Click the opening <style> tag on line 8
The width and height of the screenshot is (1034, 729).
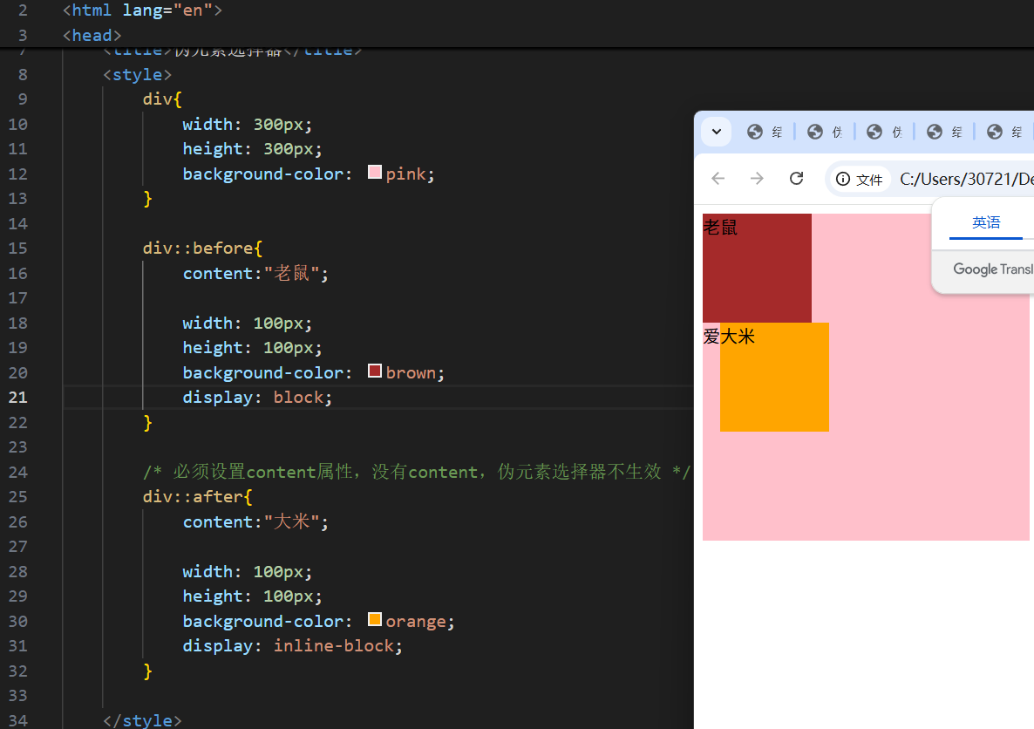pyautogui.click(x=137, y=74)
